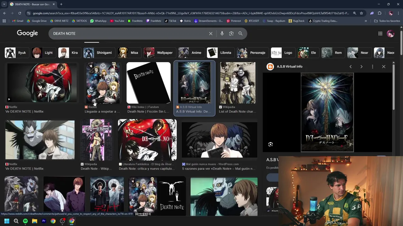Open Chrome extensions puzzle icon

(379, 13)
